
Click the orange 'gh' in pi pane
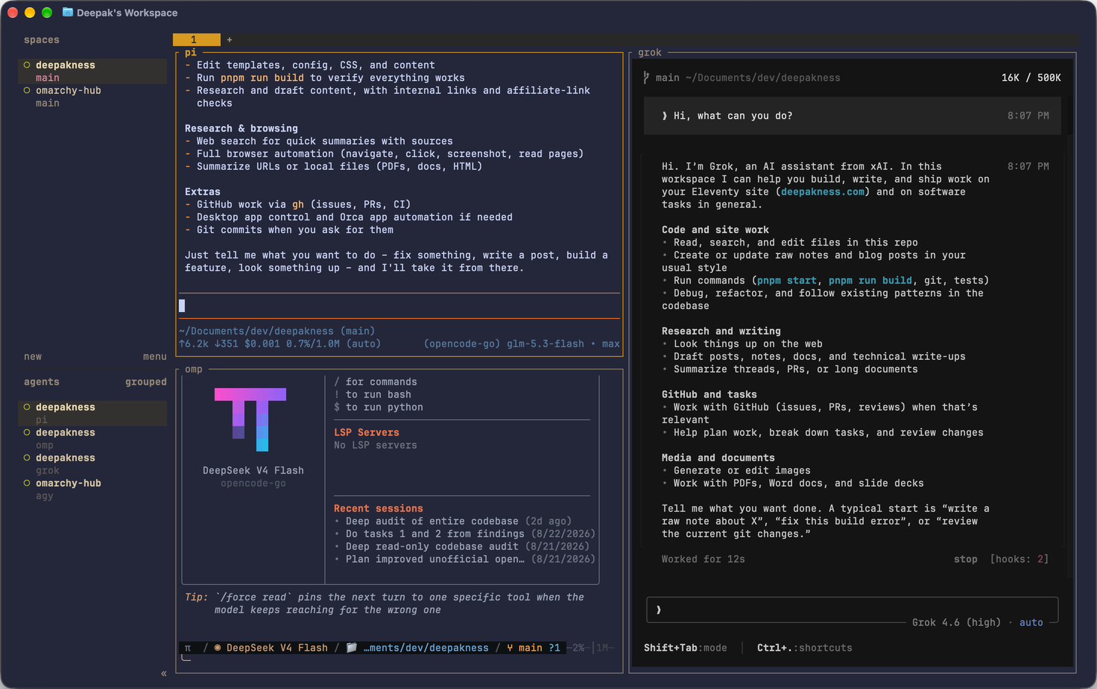[x=298, y=204]
